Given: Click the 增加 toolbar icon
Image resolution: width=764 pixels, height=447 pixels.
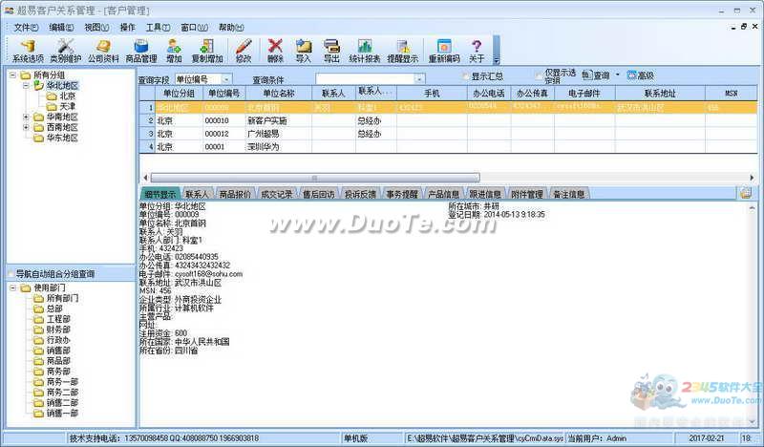Looking at the screenshot, I should click(x=174, y=50).
